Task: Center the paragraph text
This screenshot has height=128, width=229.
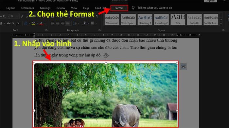Action: pos(58,23)
